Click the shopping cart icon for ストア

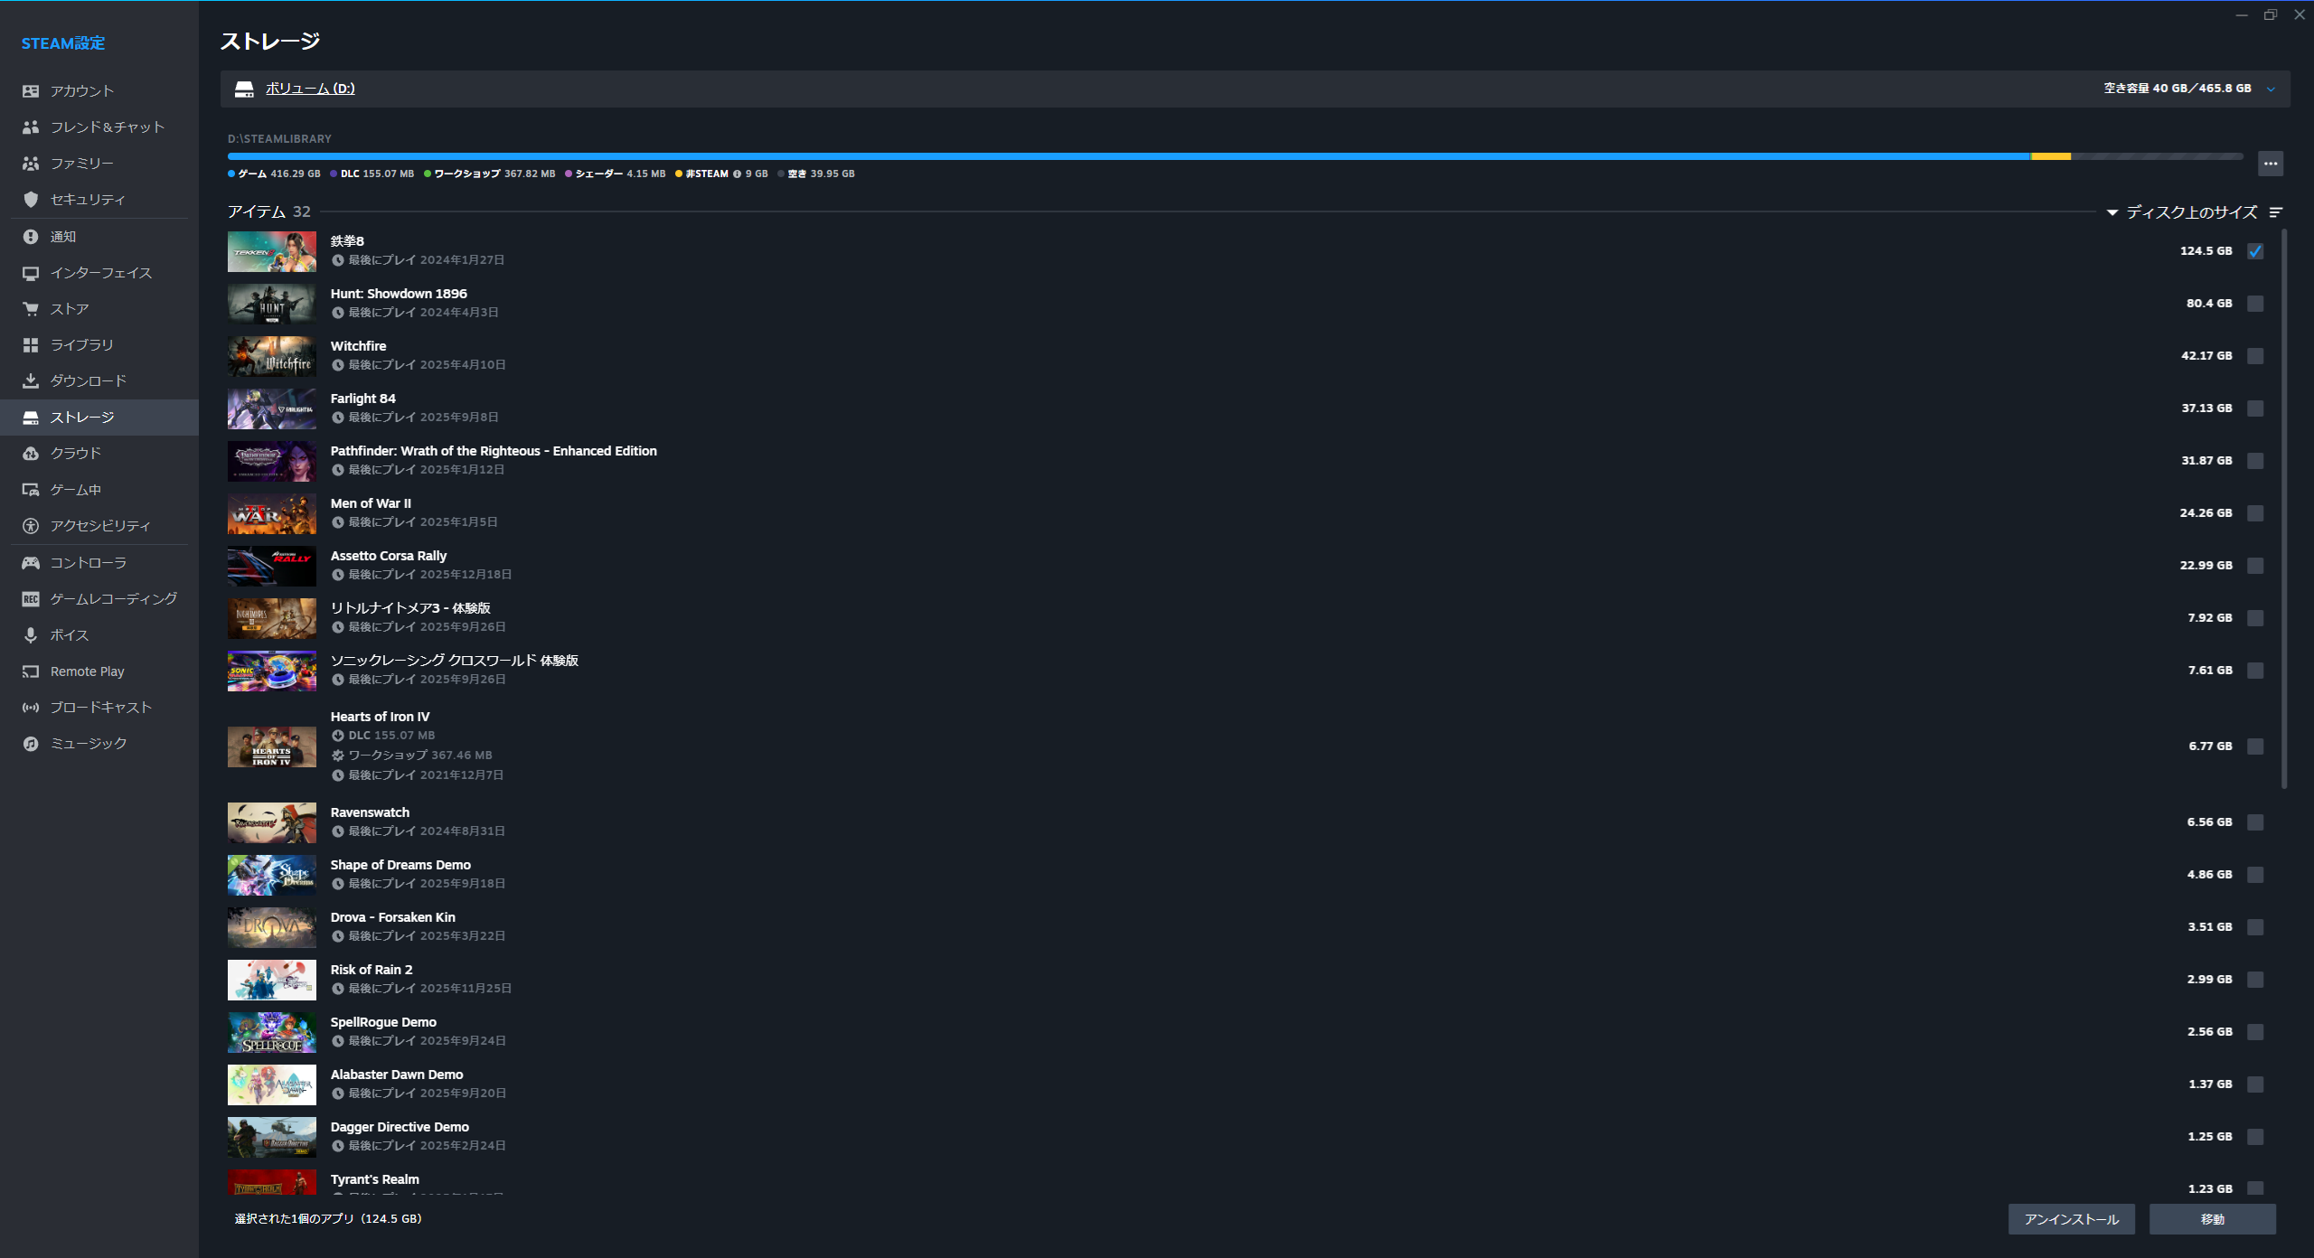[x=31, y=309]
